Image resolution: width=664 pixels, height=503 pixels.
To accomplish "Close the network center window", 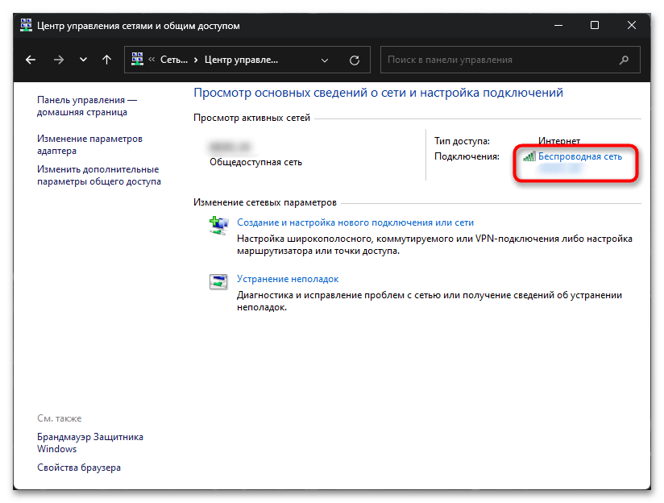I will (x=632, y=26).
